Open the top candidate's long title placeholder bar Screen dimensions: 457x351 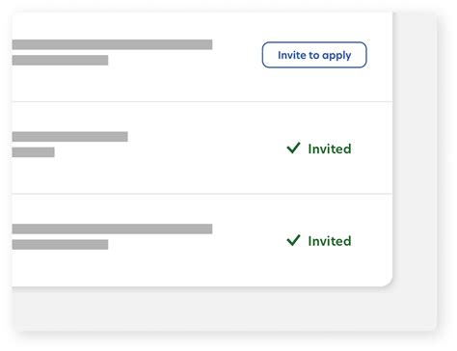tap(112, 44)
